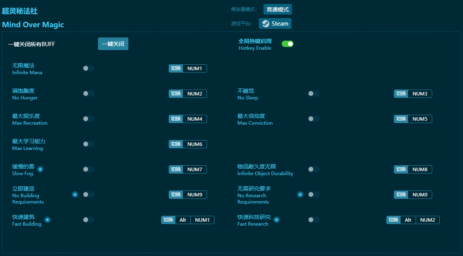463x256 pixels.
Task: Click the star icon beside No Research Requirements
Action: (300, 194)
